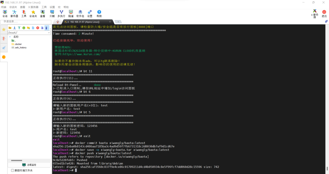Screen dimensions: 329x174
Task: Open the /root/ path dropdown
Action: [49, 33]
